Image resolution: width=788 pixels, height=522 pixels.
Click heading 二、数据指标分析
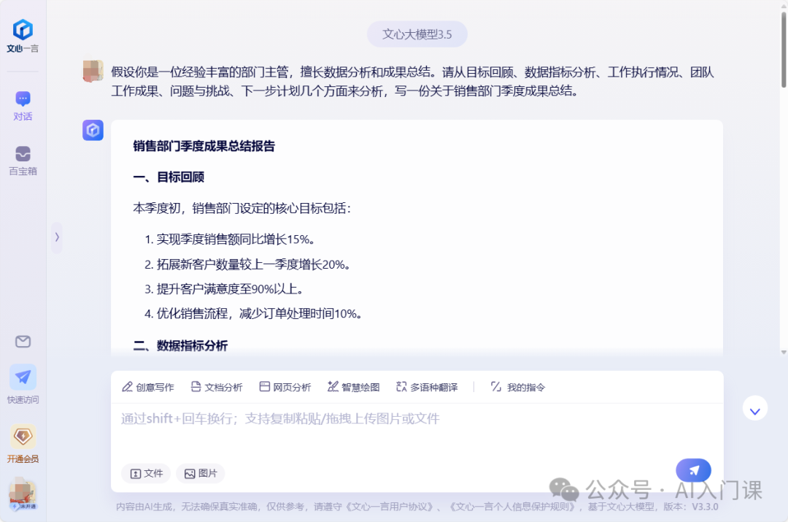click(x=180, y=345)
